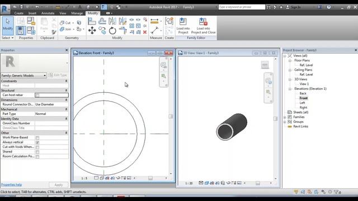The width and height of the screenshot is (358, 201).
Task: Open the Manage ribbon tab
Action: click(77, 13)
